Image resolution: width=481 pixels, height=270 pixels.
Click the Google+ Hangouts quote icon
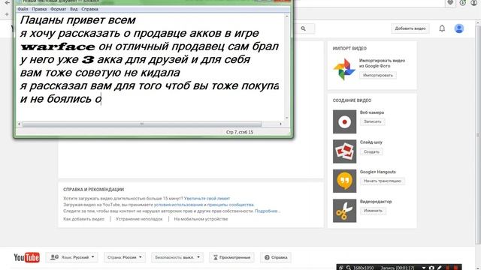tap(344, 181)
